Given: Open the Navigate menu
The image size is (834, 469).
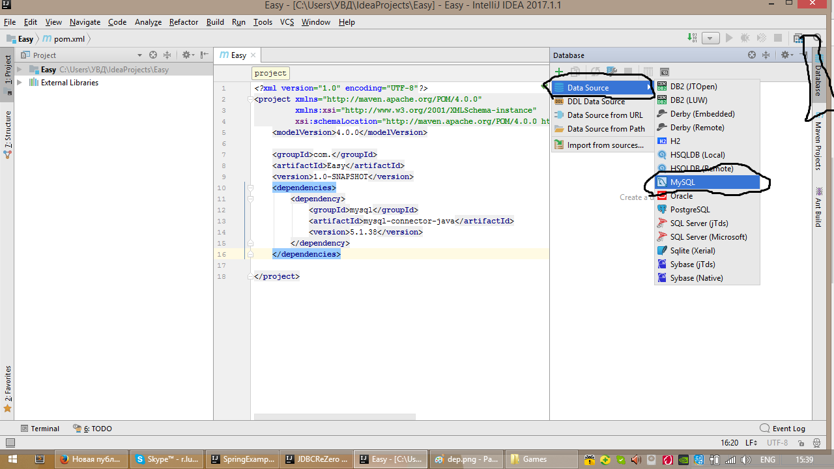Looking at the screenshot, I should 85,22.
